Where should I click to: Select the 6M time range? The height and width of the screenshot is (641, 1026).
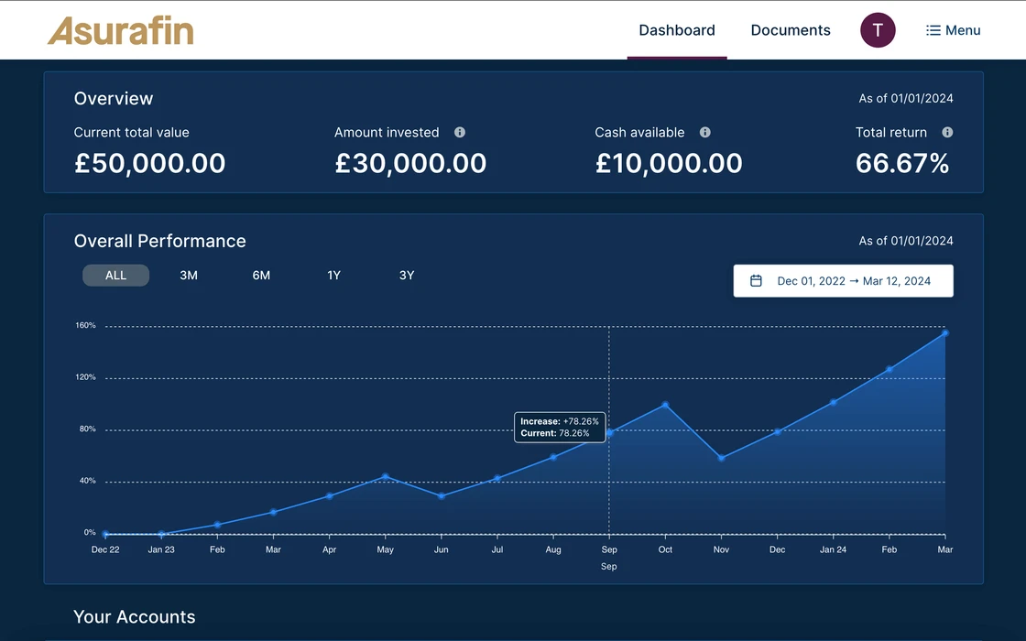pos(261,276)
